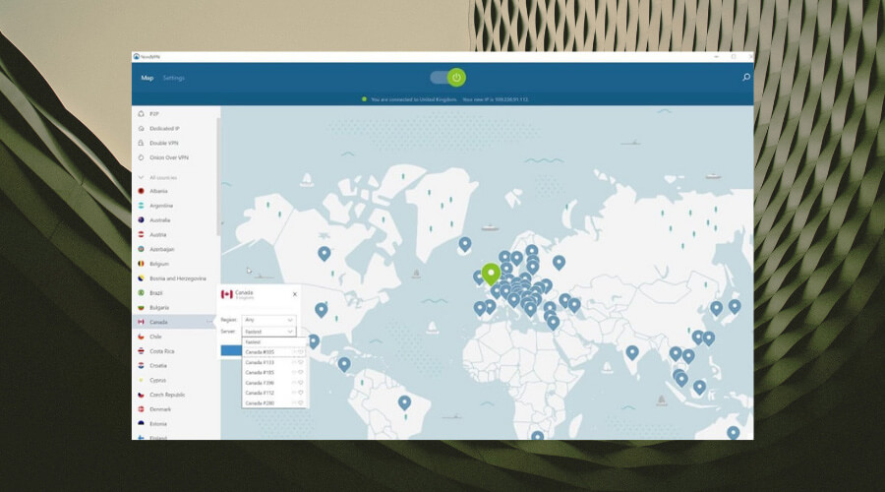Click the Onion Over VPN icon

click(x=142, y=157)
